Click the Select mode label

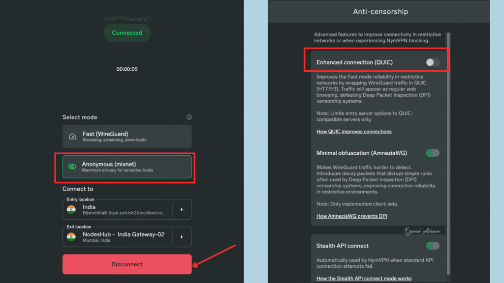coord(80,117)
